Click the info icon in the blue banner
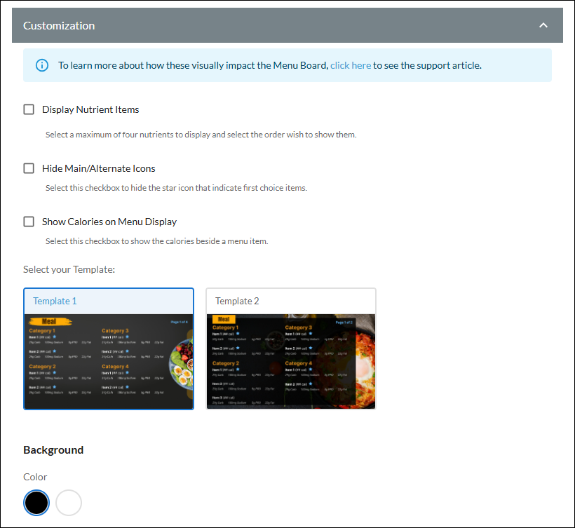The width and height of the screenshot is (575, 528). pos(42,66)
